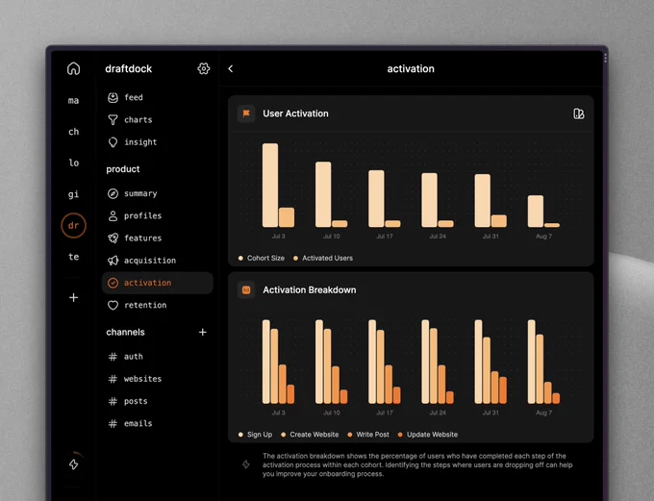Open the features page

tap(157, 238)
